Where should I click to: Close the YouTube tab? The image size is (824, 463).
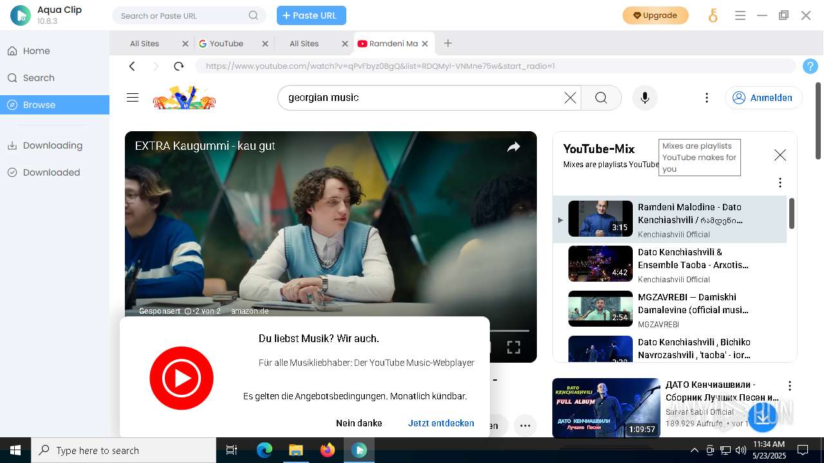[x=265, y=44]
